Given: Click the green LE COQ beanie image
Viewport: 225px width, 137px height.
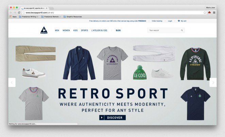Looking at the screenshot, I should tap(140, 72).
